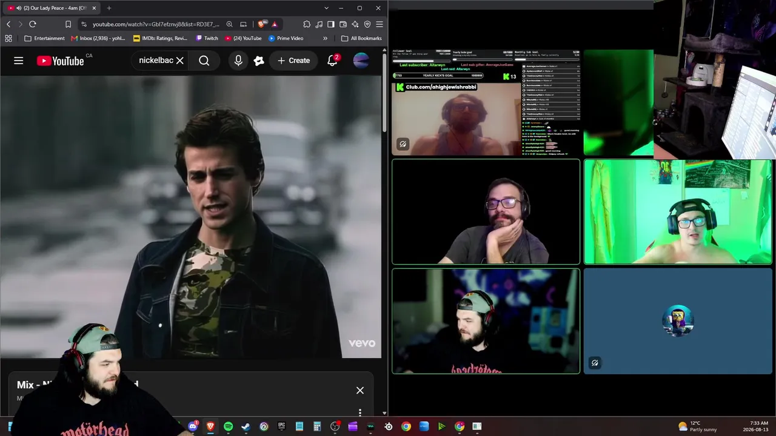Image resolution: width=776 pixels, height=436 pixels.
Task: Open the Leo AI sparkle icon in toolbar
Action: pos(355,24)
